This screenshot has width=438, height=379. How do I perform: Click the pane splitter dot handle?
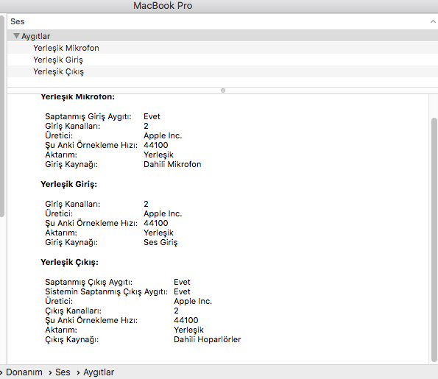click(x=223, y=91)
